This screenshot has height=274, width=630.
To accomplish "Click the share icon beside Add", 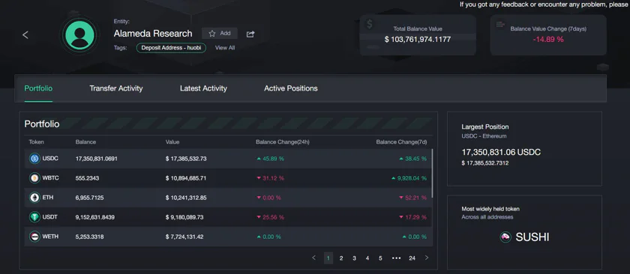I will tap(250, 34).
